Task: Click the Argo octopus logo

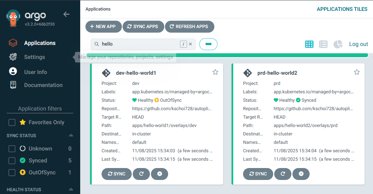Action: click(13, 18)
